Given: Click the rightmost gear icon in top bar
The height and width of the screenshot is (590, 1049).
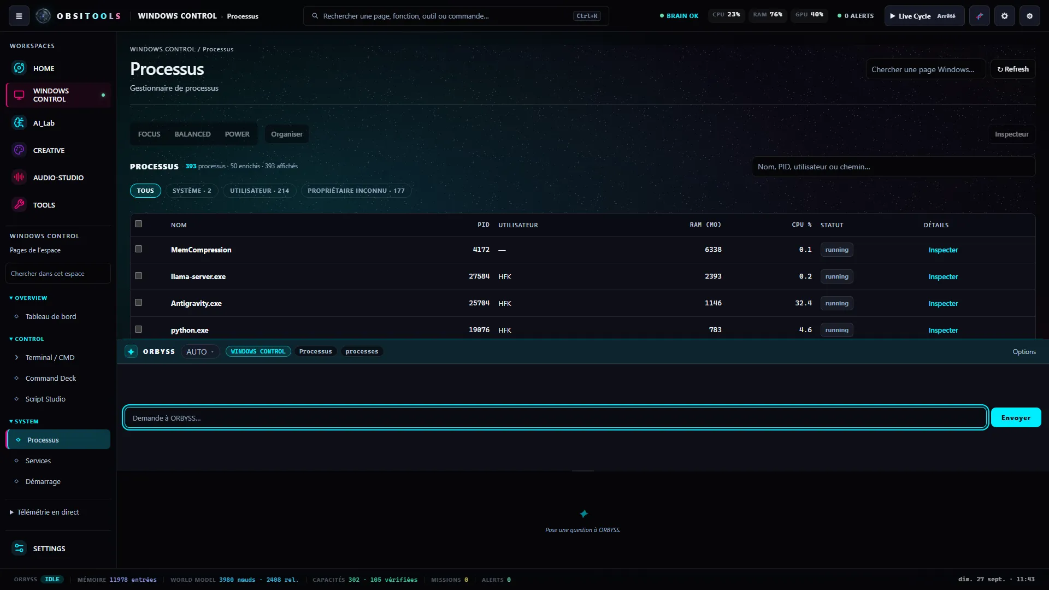Looking at the screenshot, I should (1030, 16).
